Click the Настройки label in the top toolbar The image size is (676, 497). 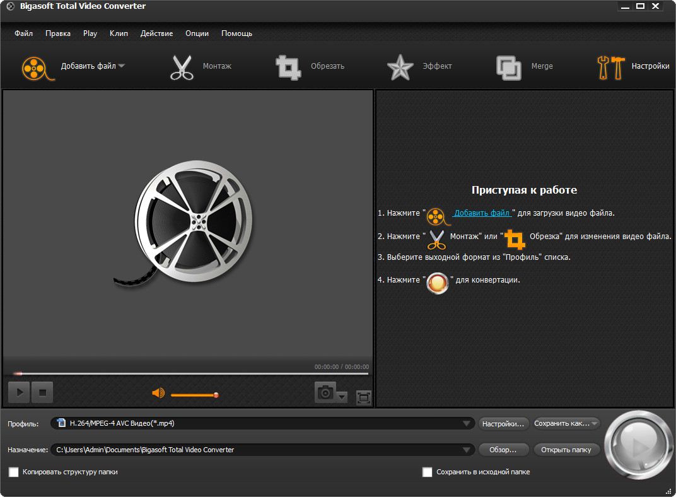(x=650, y=66)
